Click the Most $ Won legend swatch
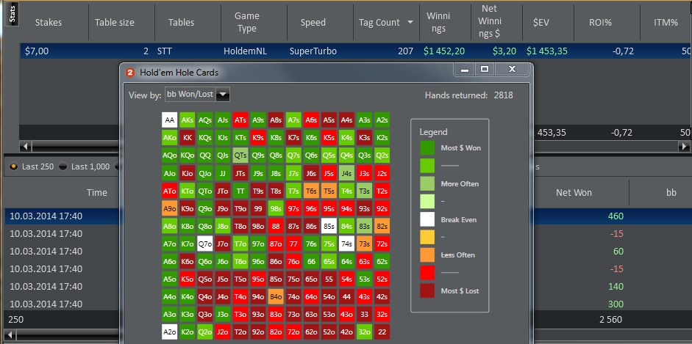Viewport: 692px width, 344px height. coord(427,148)
